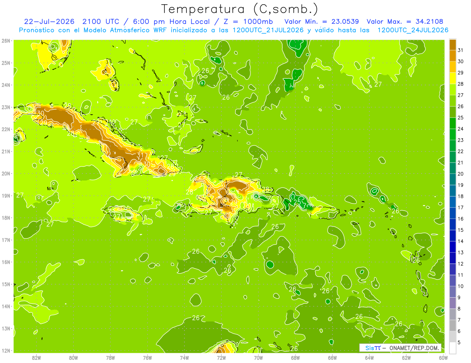Viewport: 471px width, 363px height.
Task: Click the "2100 UTC" time label
Action: [x=101, y=22]
